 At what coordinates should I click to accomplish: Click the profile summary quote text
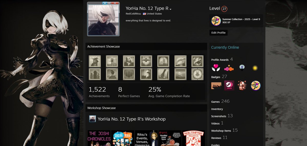148,20
